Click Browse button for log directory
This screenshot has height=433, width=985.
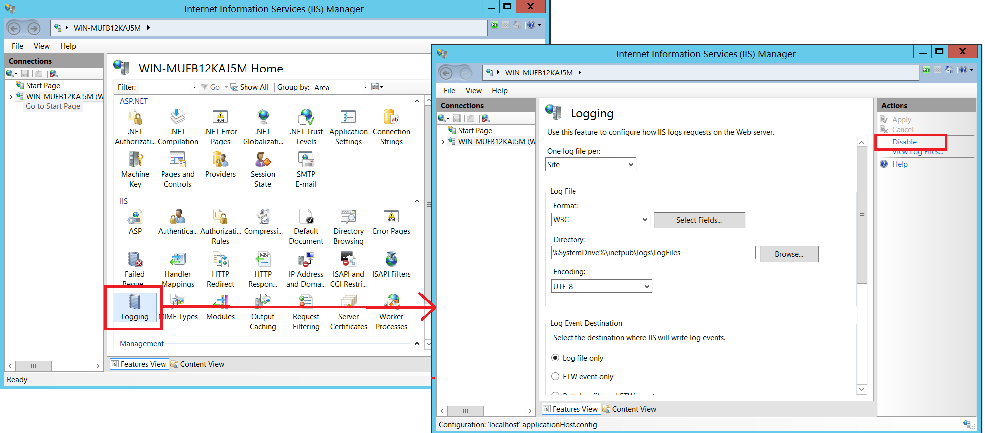789,254
